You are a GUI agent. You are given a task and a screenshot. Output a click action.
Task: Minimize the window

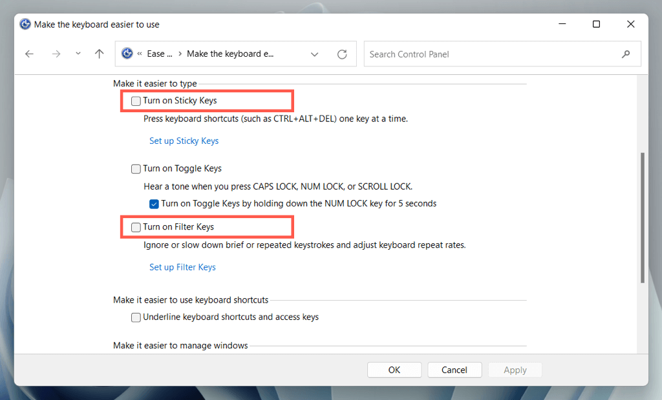point(562,24)
